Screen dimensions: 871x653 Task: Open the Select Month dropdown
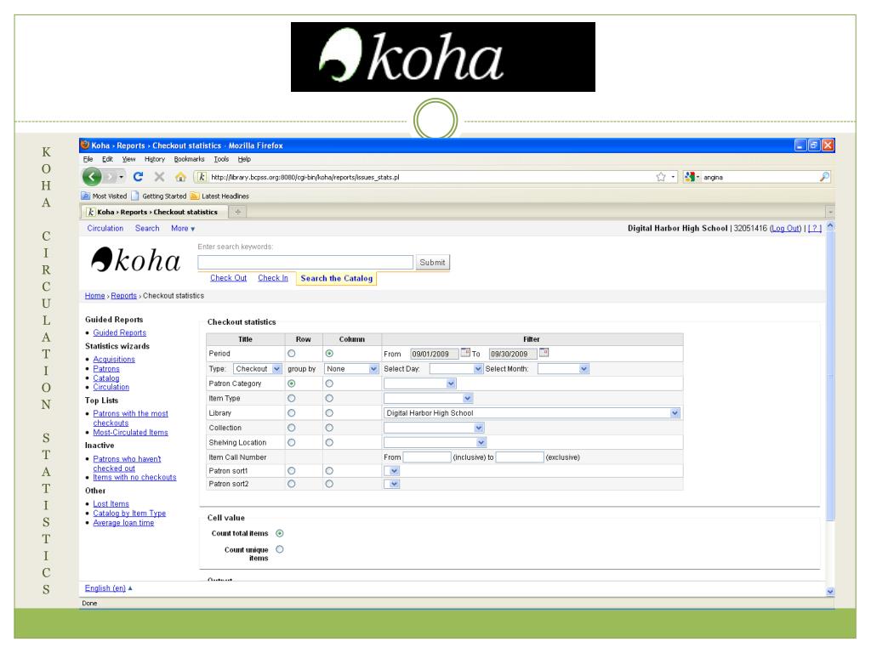tap(563, 369)
